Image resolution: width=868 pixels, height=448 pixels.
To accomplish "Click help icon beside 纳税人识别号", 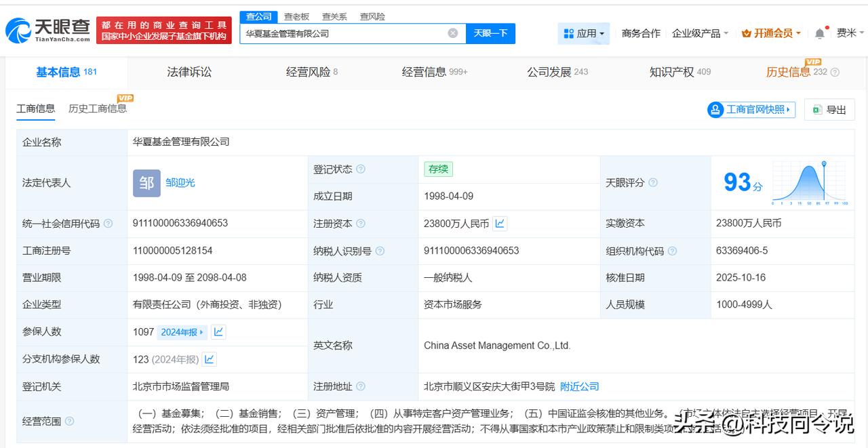I will click(380, 251).
